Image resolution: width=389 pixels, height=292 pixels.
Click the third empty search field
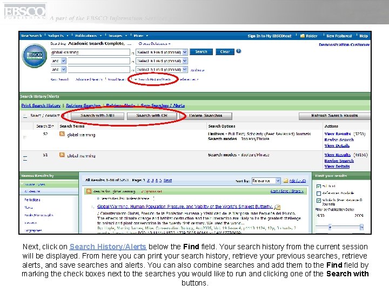point(99,70)
